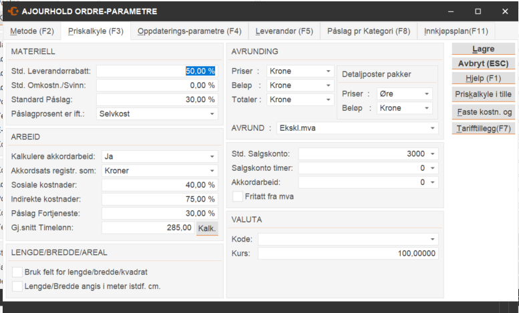Open Tarifftillegg (F7) button

483,127
